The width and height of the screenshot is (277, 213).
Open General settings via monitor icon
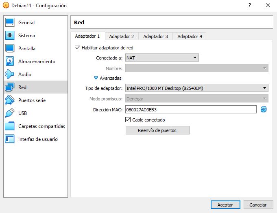coord(10,23)
